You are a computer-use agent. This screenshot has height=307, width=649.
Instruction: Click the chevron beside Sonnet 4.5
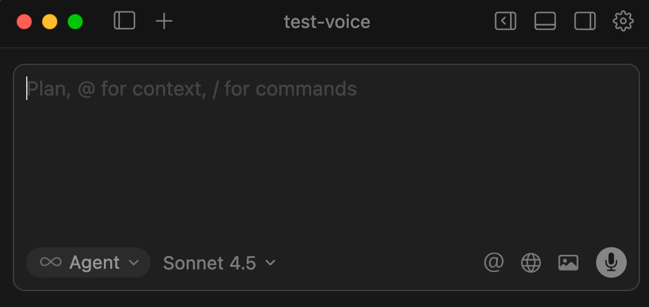[270, 262]
